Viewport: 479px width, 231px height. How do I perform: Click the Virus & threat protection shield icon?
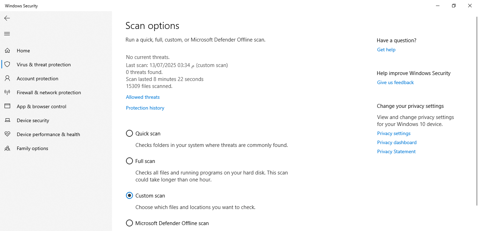click(x=7, y=65)
